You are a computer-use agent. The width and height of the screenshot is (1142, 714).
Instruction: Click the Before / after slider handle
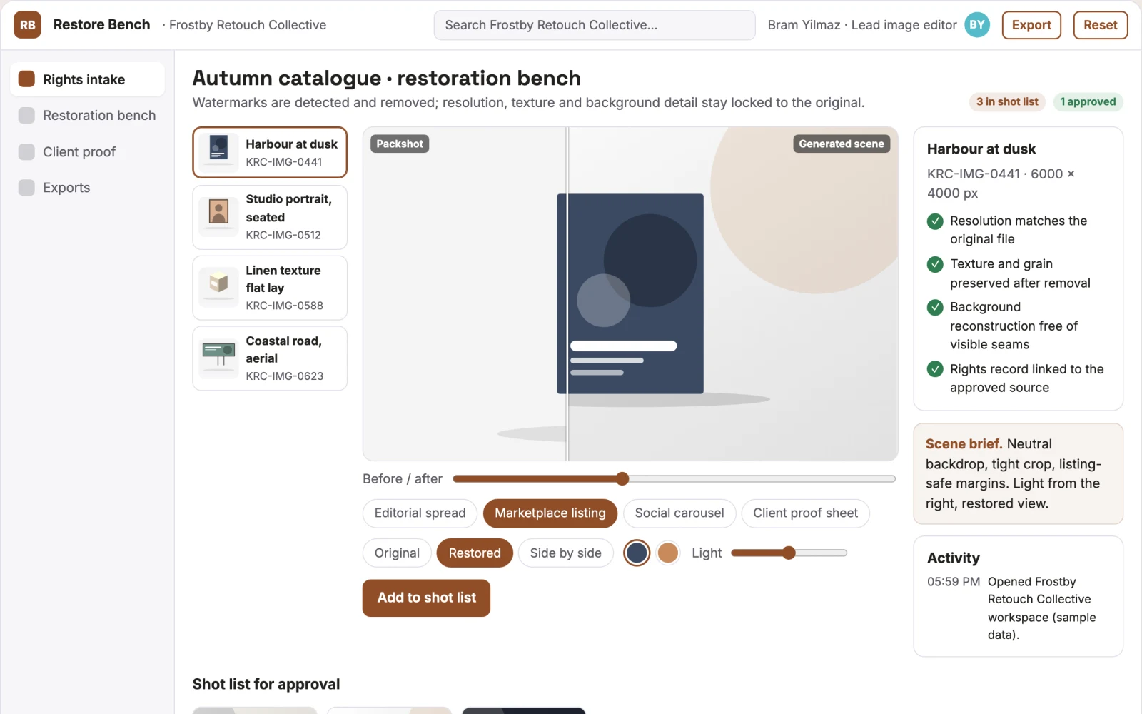pyautogui.click(x=622, y=478)
